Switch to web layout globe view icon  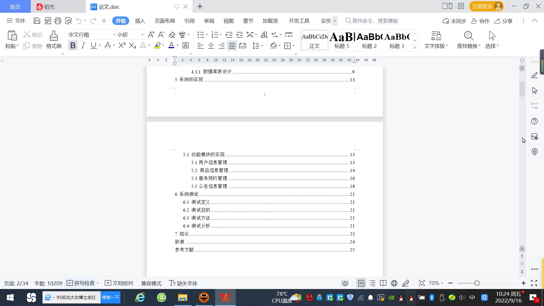(394, 283)
